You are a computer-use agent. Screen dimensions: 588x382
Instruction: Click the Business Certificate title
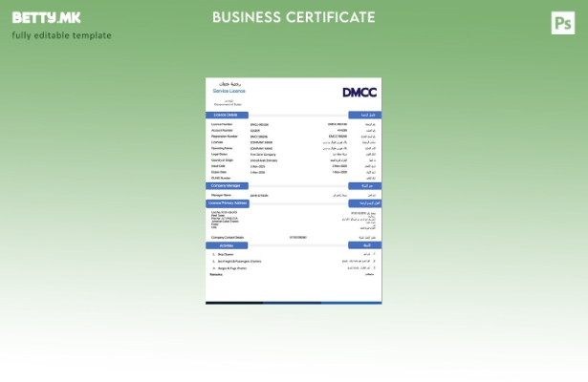coord(294,17)
